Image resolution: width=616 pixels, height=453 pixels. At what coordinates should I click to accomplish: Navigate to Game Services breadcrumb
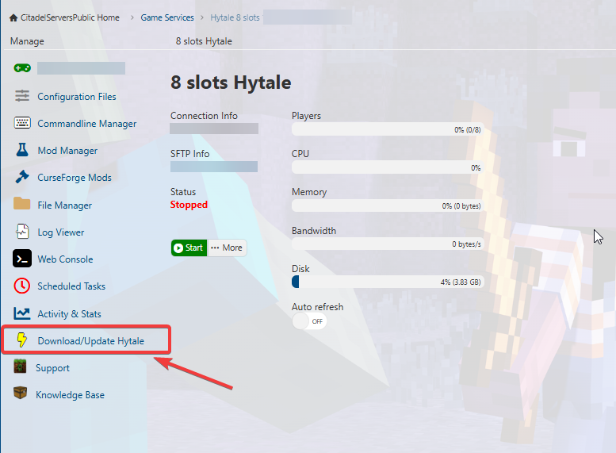click(x=167, y=17)
